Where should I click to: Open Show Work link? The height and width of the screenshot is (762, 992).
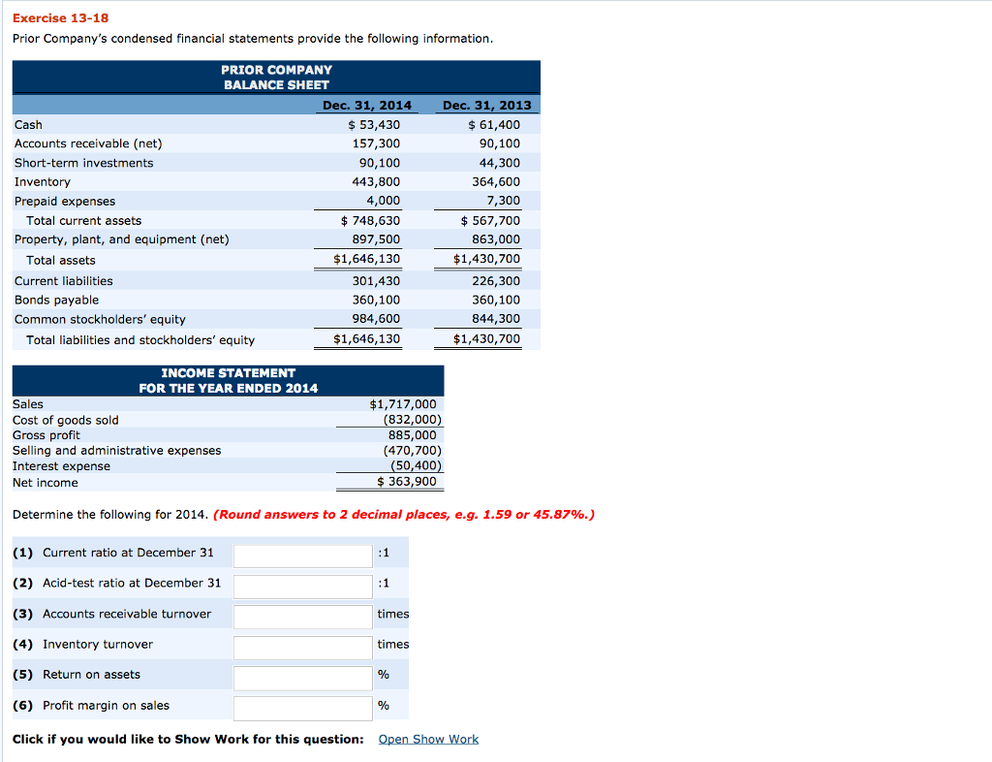[428, 739]
